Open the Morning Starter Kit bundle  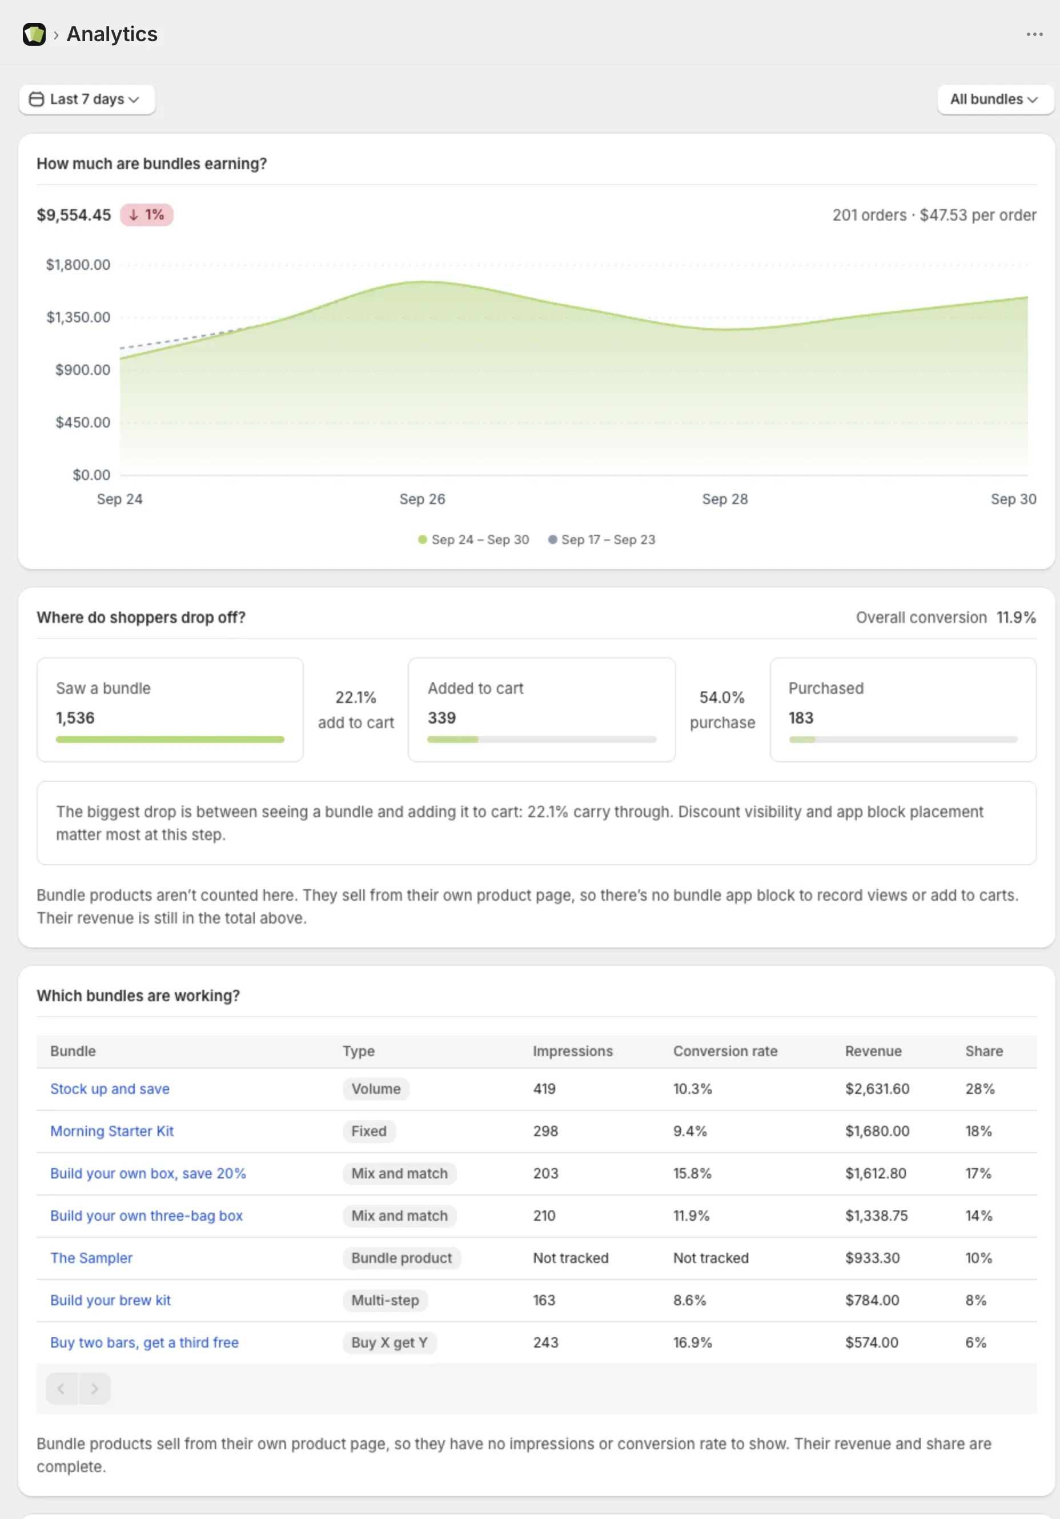(112, 1130)
